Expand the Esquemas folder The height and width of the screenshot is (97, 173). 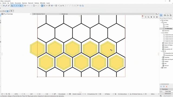click(162, 57)
